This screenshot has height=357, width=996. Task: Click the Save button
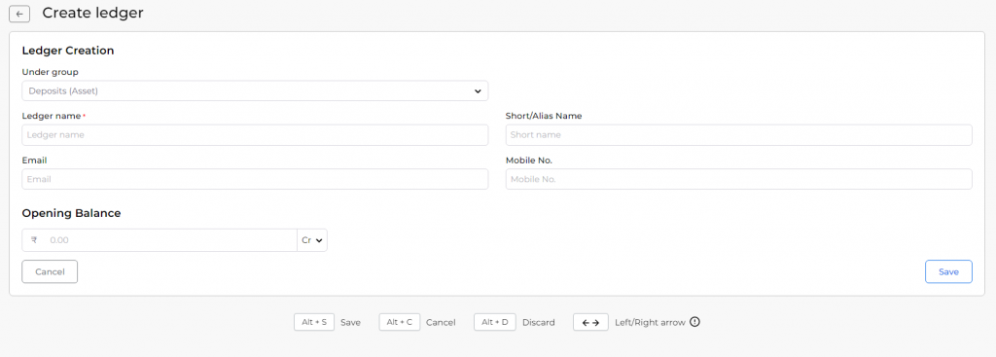tap(948, 271)
